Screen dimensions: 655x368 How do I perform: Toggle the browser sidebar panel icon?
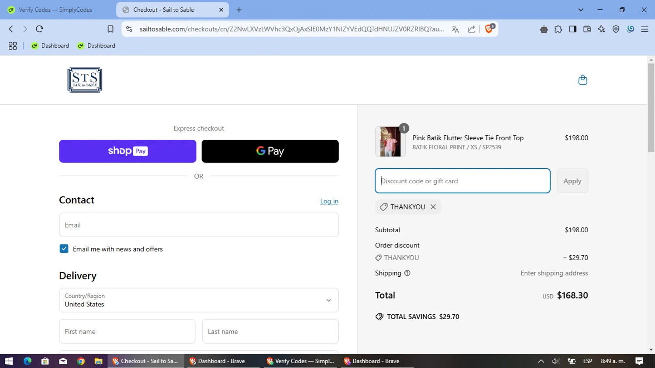click(x=572, y=29)
